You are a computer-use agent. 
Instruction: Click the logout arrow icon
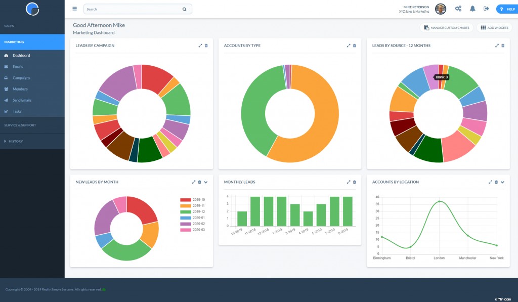coord(485,9)
